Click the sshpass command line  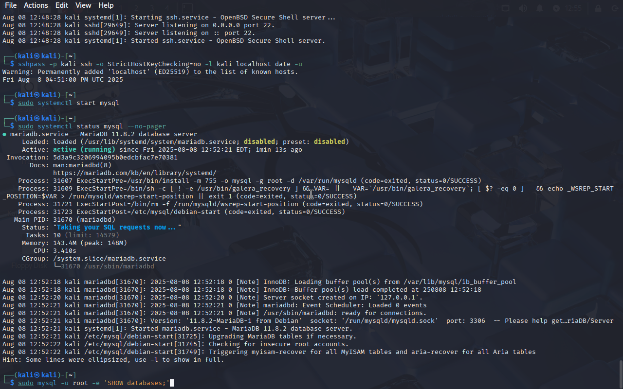160,64
